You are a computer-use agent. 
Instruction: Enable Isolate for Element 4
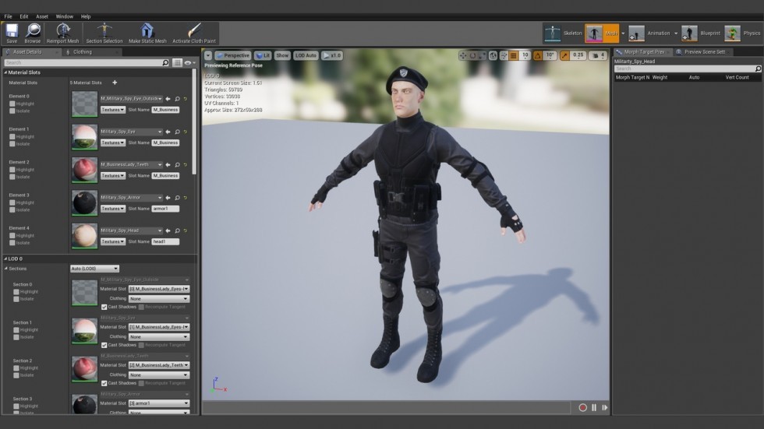pos(12,243)
